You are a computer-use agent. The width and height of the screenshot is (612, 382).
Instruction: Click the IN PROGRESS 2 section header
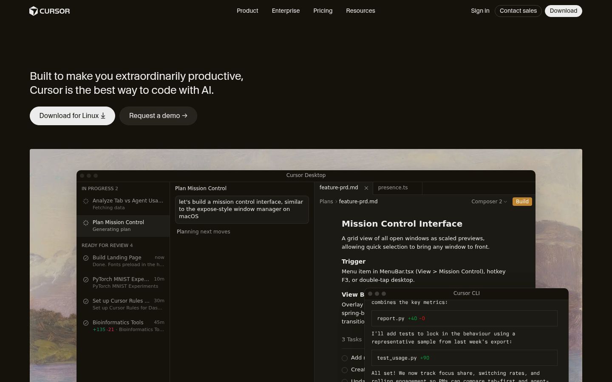[100, 188]
